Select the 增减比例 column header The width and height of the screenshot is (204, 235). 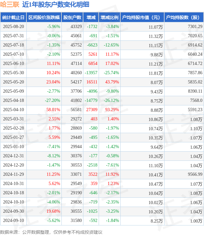[x=109, y=18]
